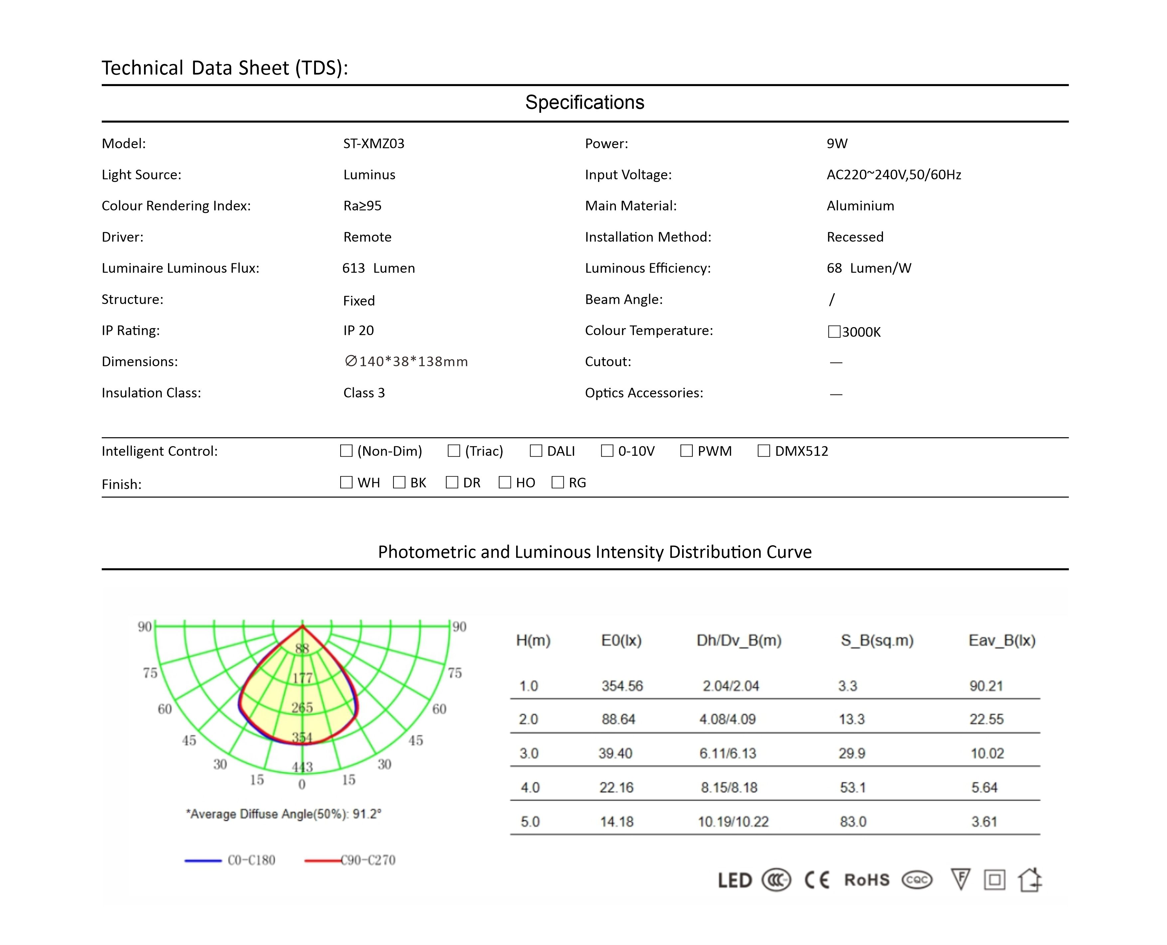Click the double-square Class II symbol
Viewport: 1167px width, 945px height.
[x=994, y=880]
